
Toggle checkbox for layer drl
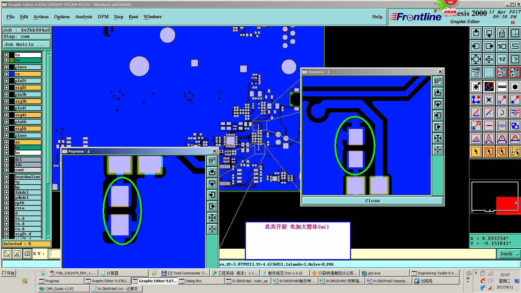pyautogui.click(x=7, y=160)
